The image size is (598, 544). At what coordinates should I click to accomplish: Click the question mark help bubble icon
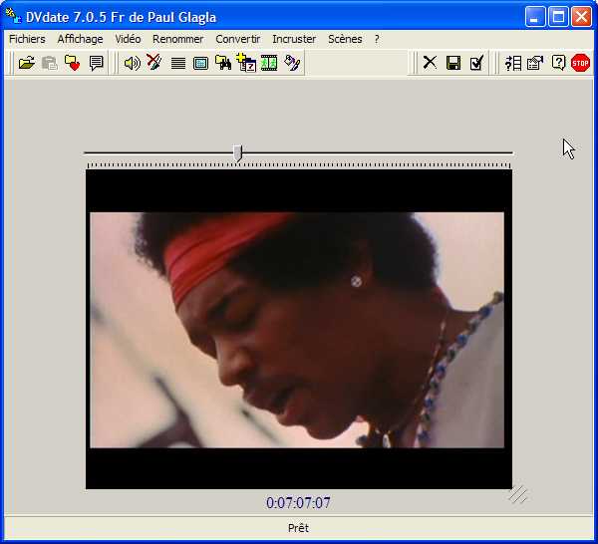(x=558, y=63)
